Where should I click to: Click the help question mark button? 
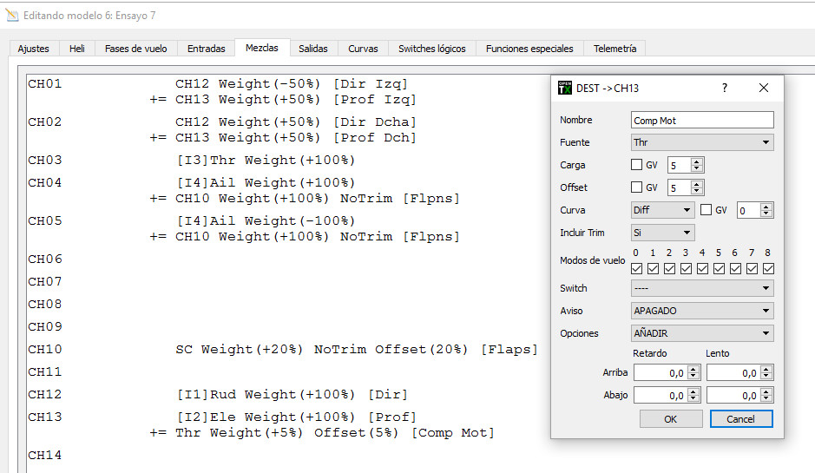725,88
